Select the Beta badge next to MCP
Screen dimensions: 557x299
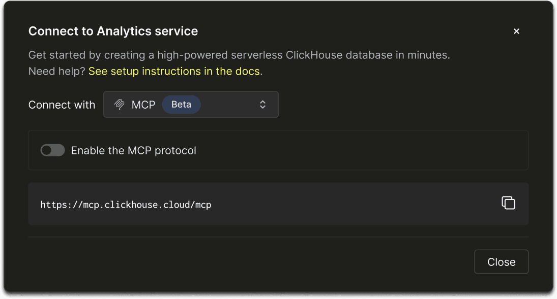click(x=181, y=105)
